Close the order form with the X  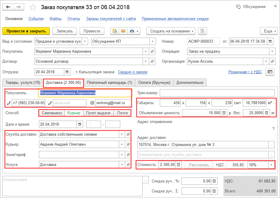point(275,6)
